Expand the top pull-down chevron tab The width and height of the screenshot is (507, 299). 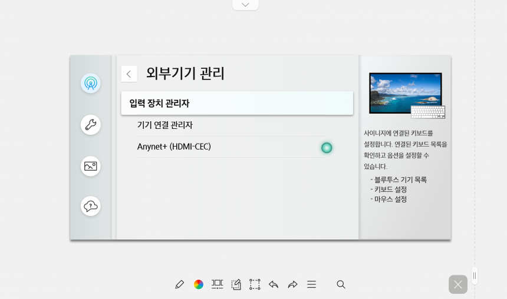click(245, 5)
